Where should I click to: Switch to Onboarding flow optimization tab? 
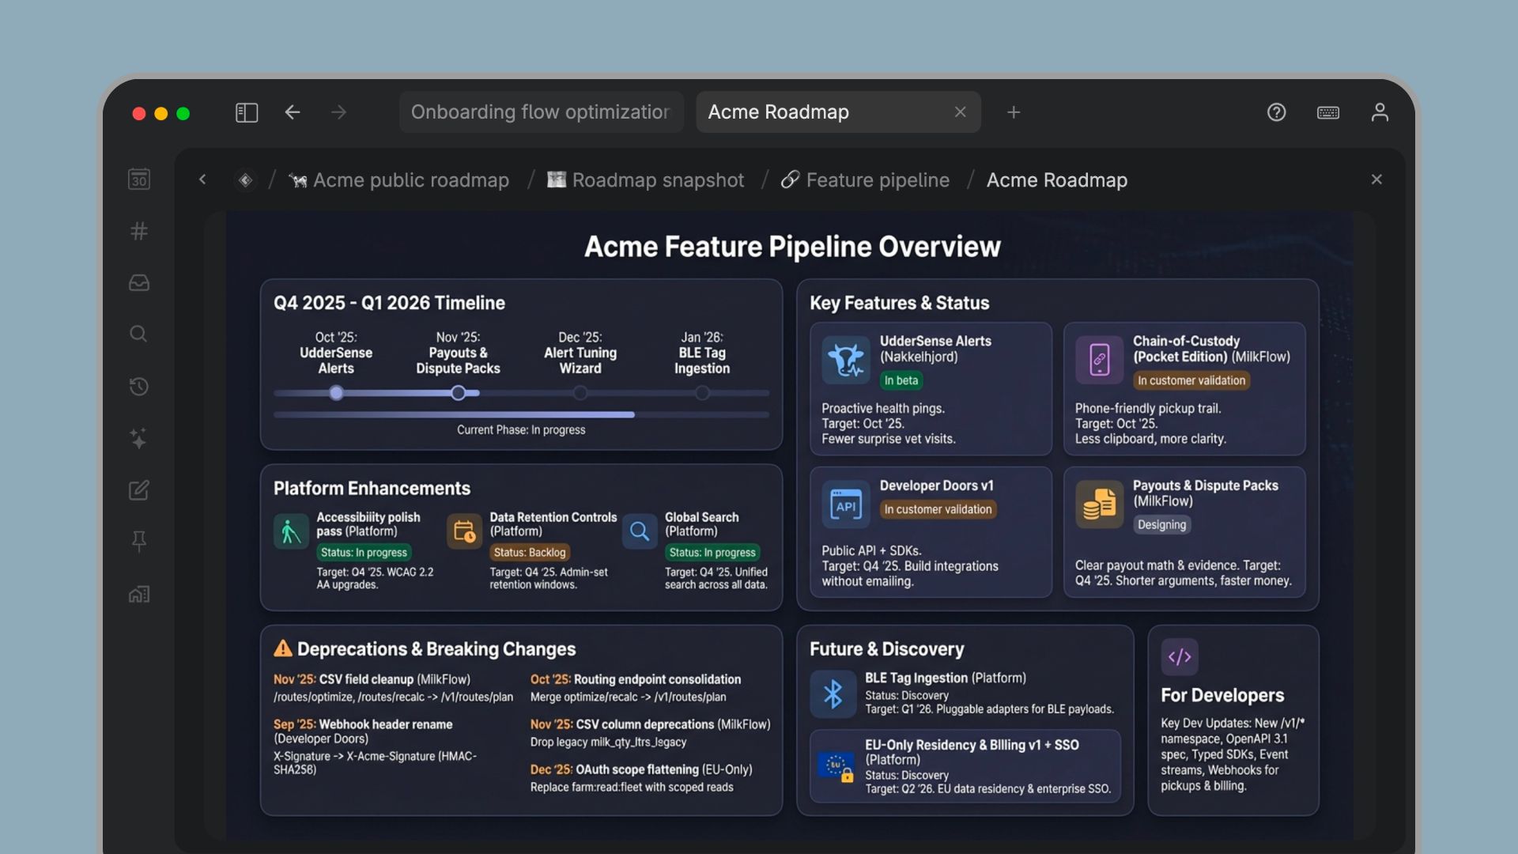540,112
